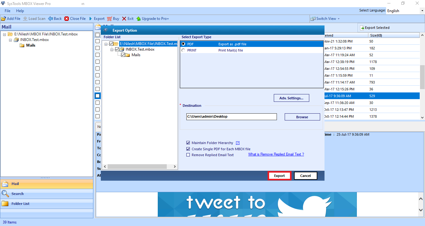This screenshot has height=226, width=425.
Task: Click the tweet to banner image
Action: (x=257, y=205)
